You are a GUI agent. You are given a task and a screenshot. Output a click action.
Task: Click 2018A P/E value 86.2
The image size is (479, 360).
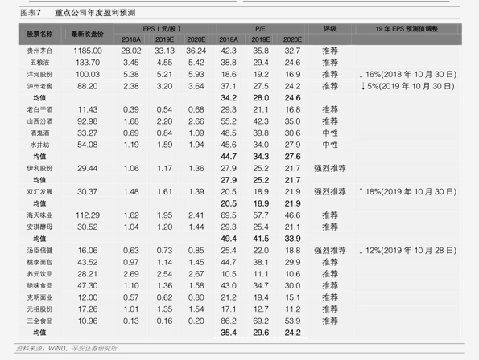pos(229,321)
